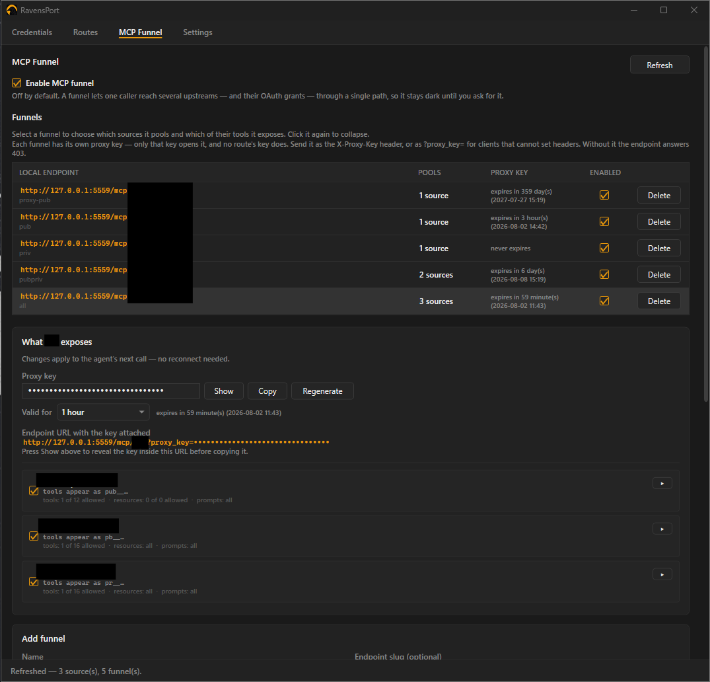Screen dimensions: 710x682
Task: Uncheck the source whose tools appear as pub__
Action: [x=34, y=491]
